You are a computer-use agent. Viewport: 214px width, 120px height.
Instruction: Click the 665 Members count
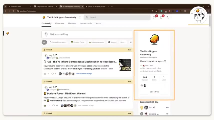pyautogui.click(x=145, y=78)
